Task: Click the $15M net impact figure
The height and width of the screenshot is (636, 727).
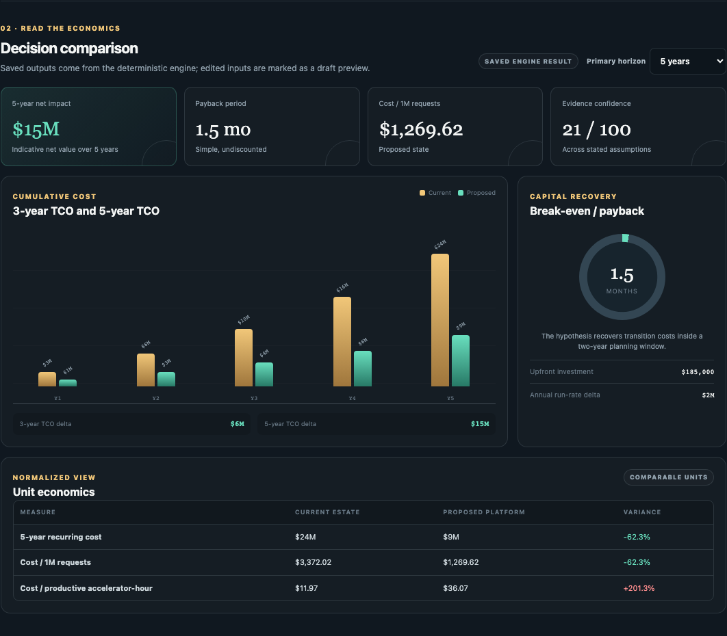Action: click(x=36, y=129)
